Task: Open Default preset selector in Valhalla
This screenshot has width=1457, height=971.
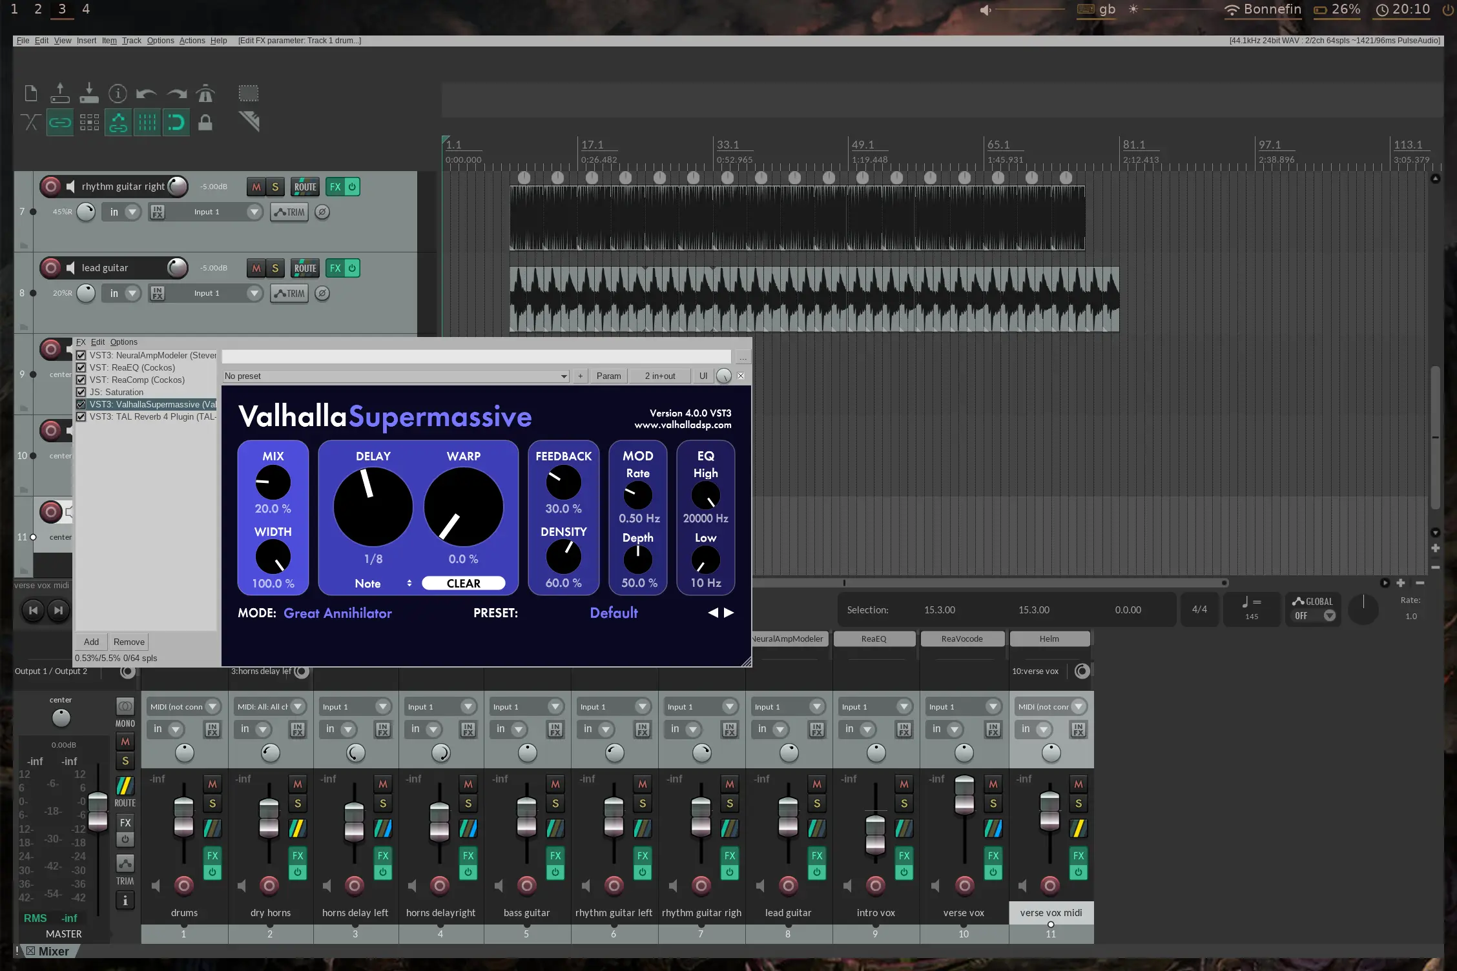Action: click(x=614, y=613)
